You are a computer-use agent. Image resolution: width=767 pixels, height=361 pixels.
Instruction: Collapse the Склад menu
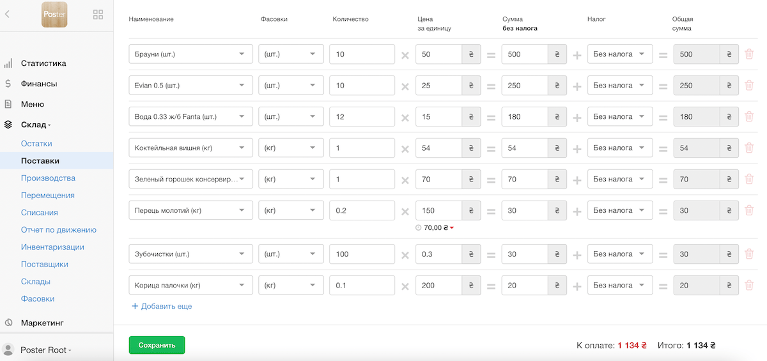[x=36, y=125]
